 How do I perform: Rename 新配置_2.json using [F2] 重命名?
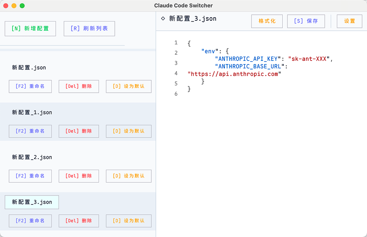coord(30,176)
